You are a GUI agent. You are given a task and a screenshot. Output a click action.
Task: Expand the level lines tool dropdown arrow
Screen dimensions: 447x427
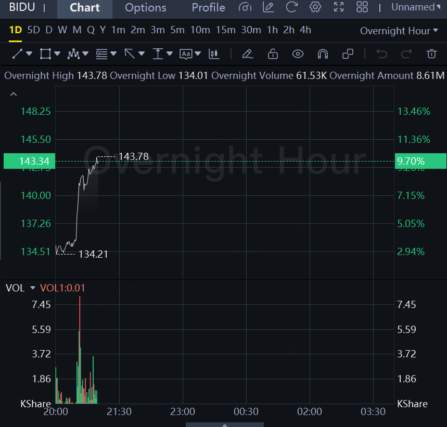pos(113,54)
